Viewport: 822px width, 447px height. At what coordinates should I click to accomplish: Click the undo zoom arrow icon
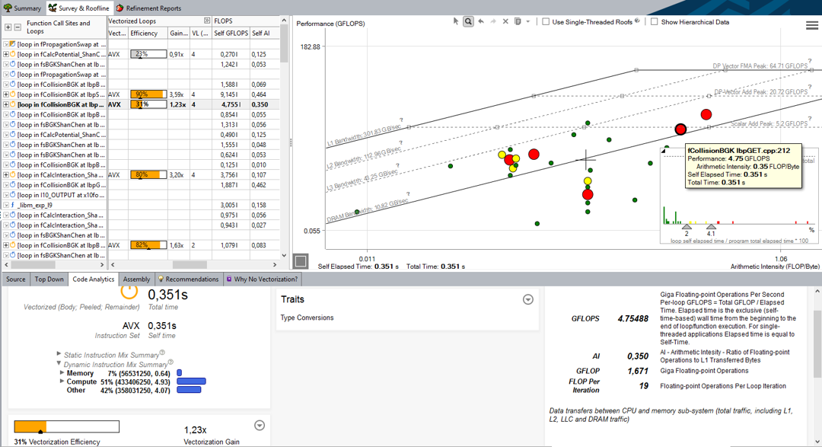pyautogui.click(x=481, y=21)
